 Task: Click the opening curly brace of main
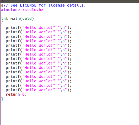click(2, 23)
